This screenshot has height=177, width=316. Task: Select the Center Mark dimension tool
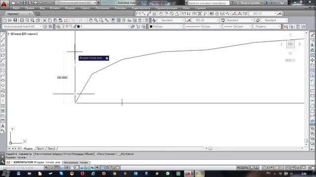click(x=217, y=14)
